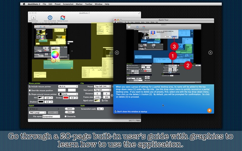Open the 'As it is' pointer dropdown
This screenshot has height=151, width=242.
click(x=68, y=86)
